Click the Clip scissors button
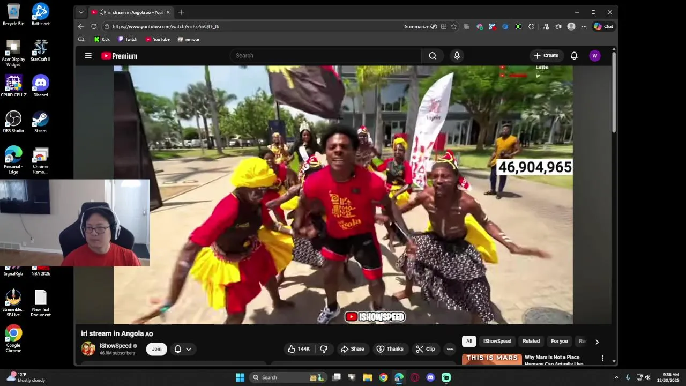686x386 pixels. point(426,349)
